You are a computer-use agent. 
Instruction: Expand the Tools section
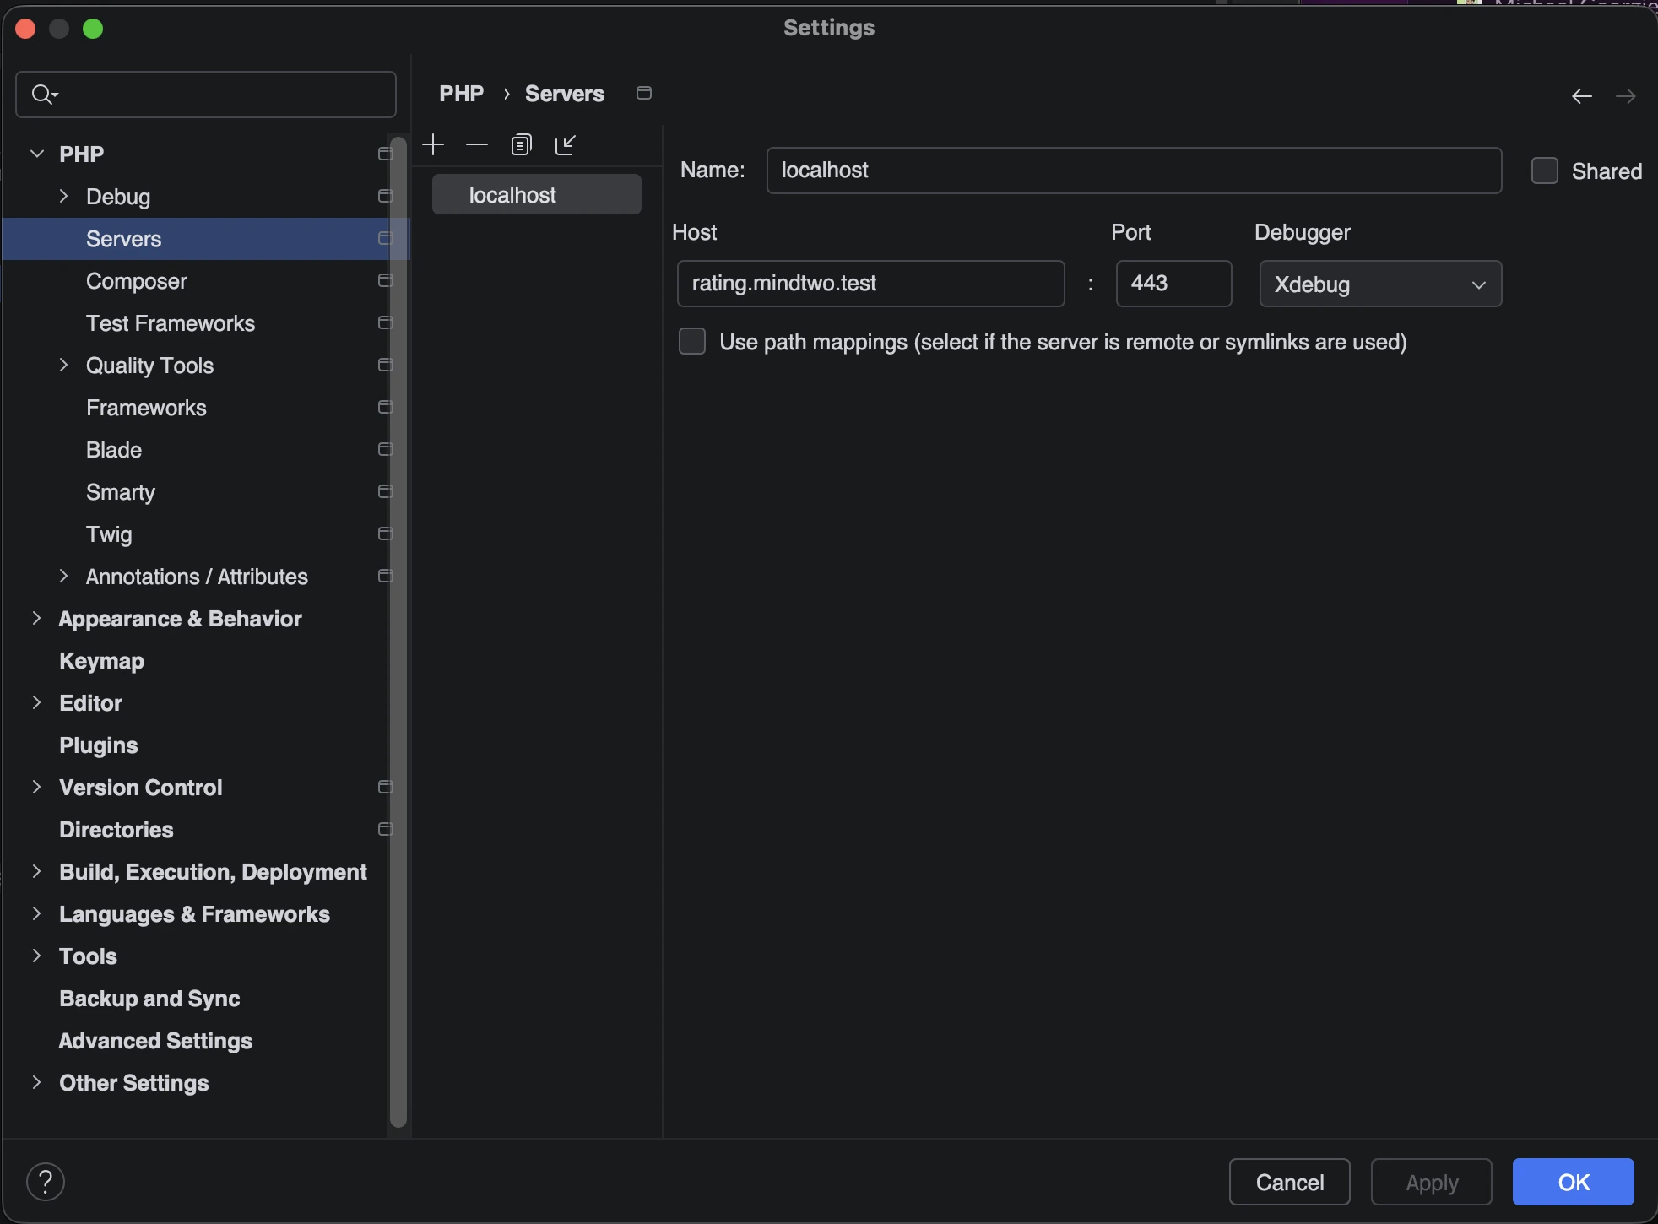[x=36, y=956]
